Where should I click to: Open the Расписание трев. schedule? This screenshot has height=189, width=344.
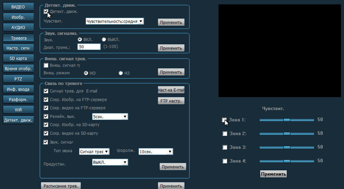tap(61, 186)
